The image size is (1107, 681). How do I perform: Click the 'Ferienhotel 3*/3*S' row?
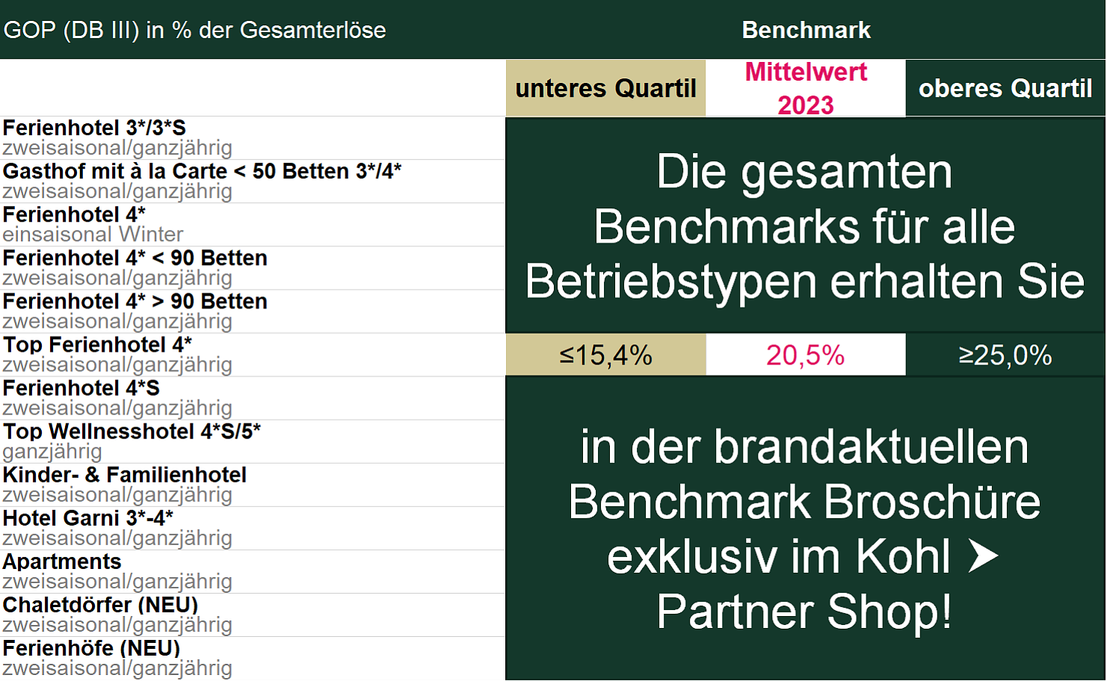pyautogui.click(x=253, y=138)
